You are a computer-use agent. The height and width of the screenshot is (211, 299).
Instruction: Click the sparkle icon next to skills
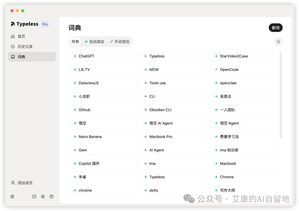click(146, 190)
